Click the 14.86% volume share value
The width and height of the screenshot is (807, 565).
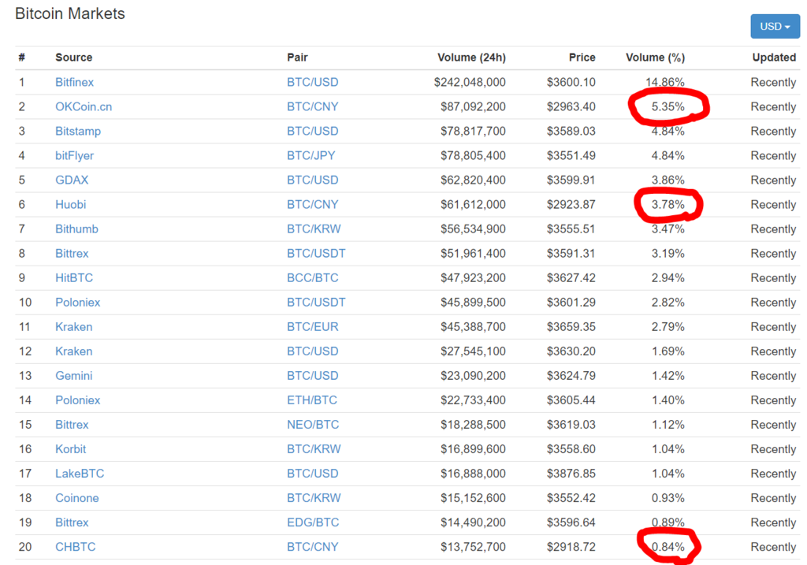pos(665,82)
